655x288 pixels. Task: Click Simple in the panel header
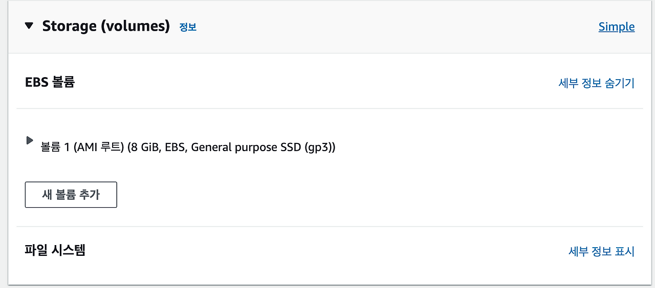[616, 27]
